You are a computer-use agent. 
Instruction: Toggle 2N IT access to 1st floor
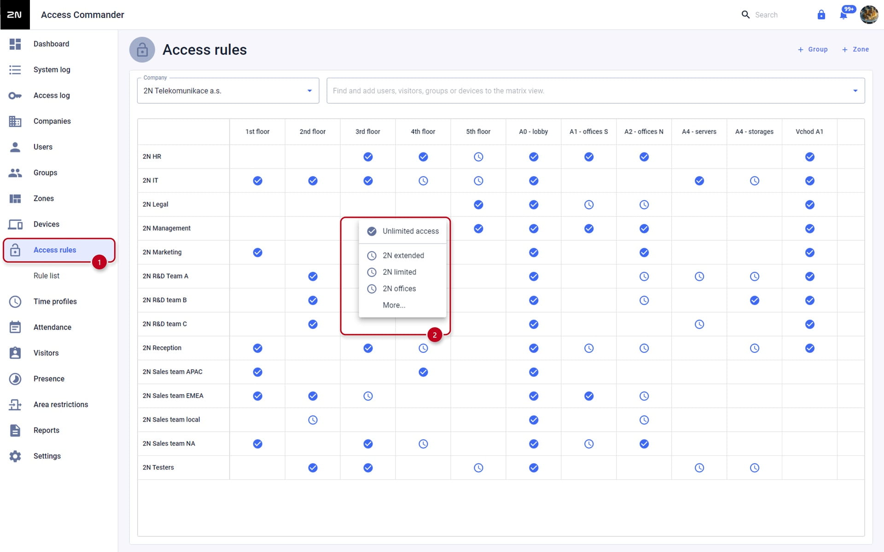click(257, 181)
